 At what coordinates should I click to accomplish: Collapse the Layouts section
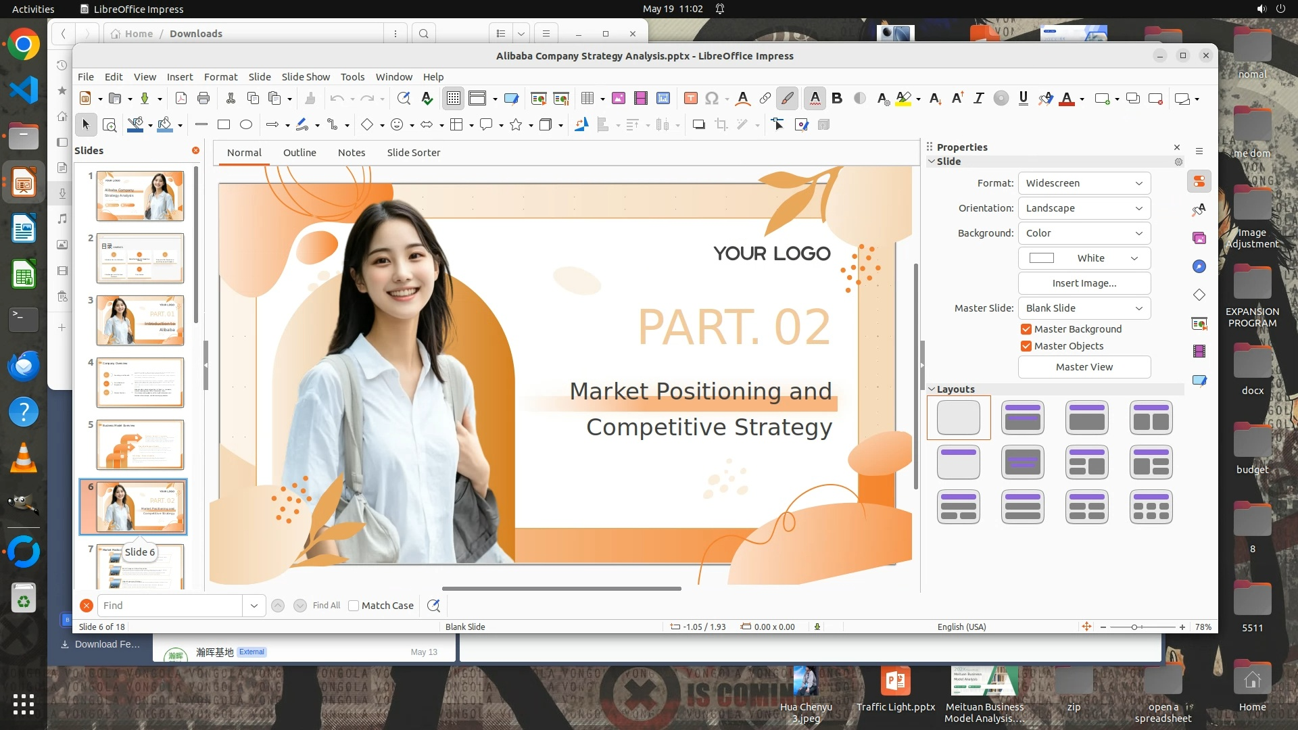[x=932, y=389]
